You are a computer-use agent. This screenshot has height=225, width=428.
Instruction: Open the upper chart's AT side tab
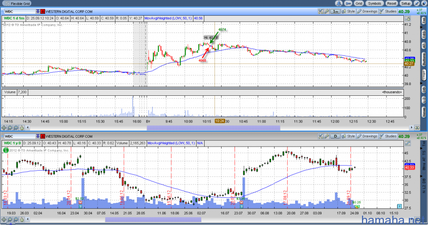click(424, 45)
